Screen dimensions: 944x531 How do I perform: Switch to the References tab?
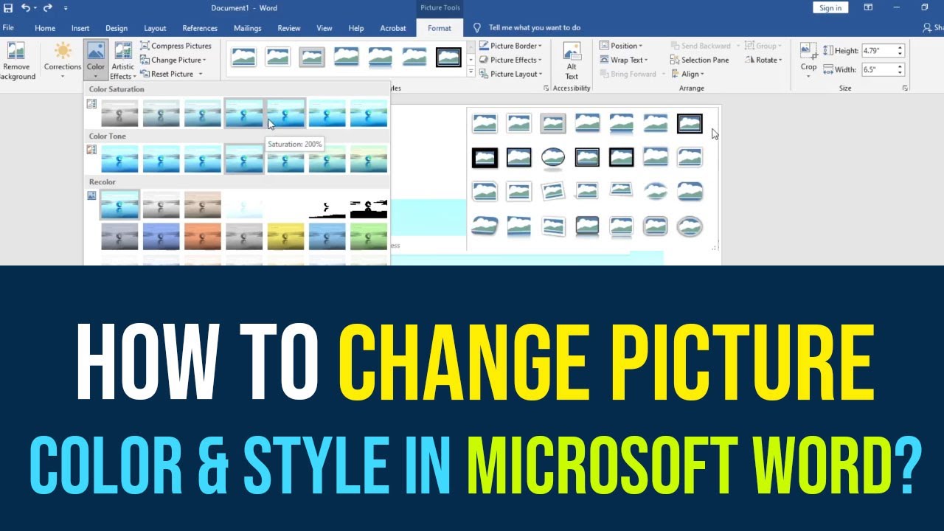click(200, 28)
